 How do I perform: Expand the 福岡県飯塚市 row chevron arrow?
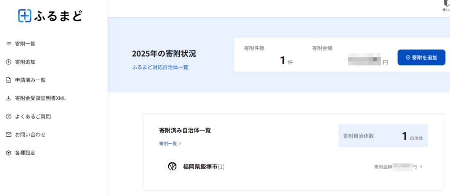tap(421, 166)
